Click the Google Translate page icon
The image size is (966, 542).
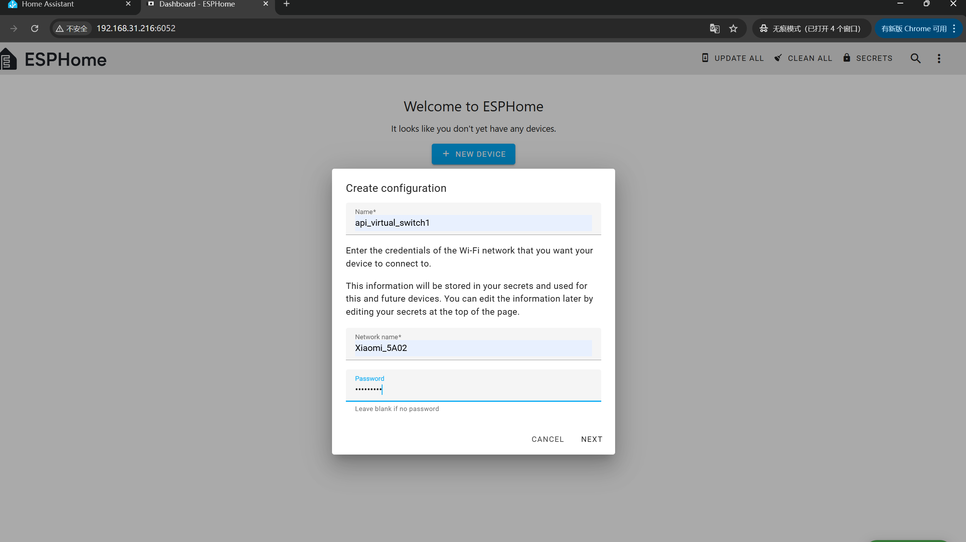click(x=714, y=29)
